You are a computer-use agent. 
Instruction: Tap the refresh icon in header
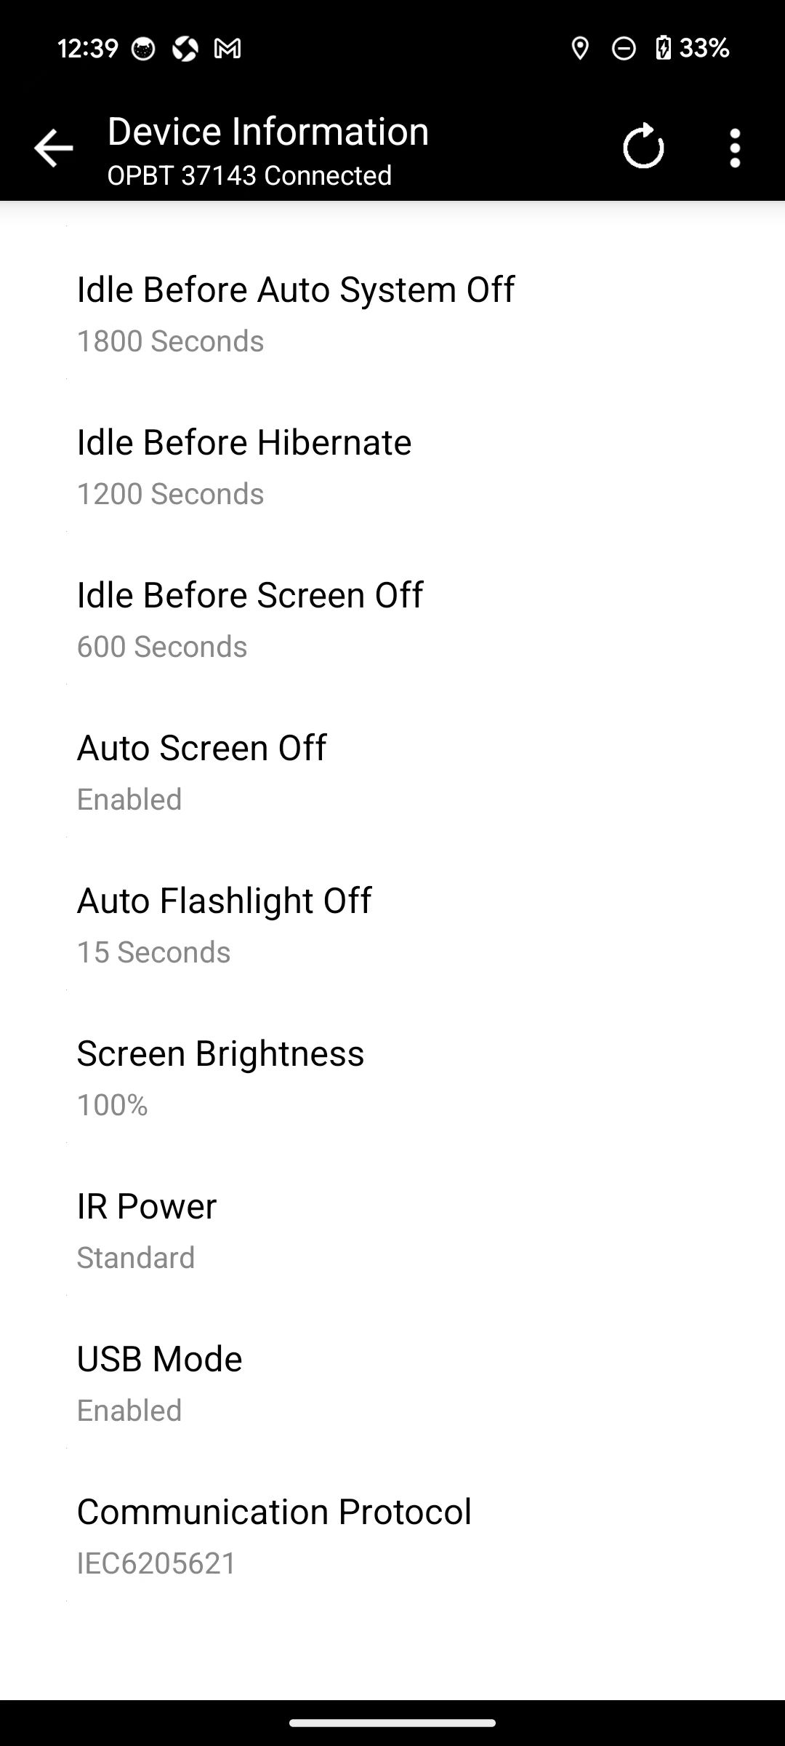[x=643, y=148]
